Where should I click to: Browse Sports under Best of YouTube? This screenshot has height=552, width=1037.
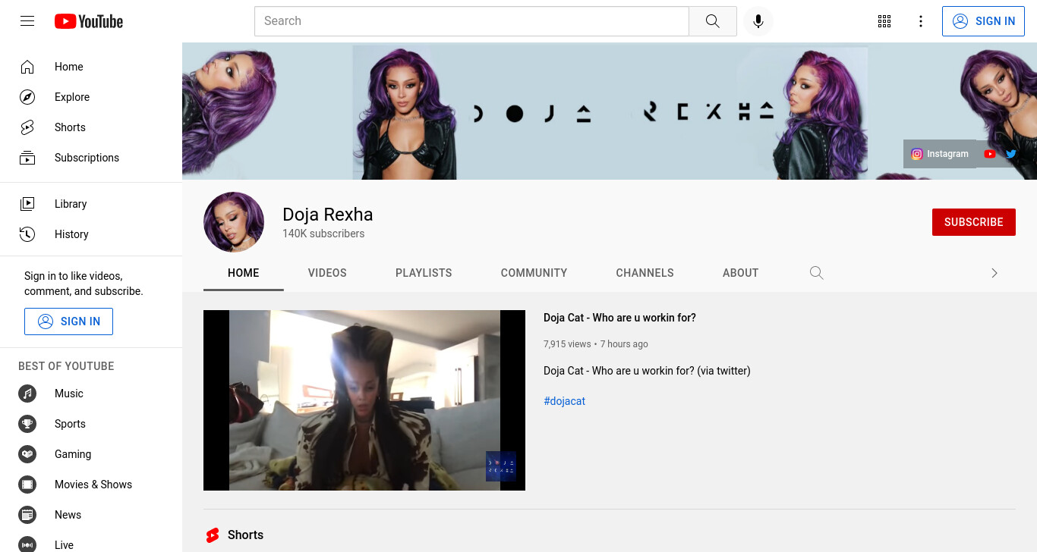(91, 424)
